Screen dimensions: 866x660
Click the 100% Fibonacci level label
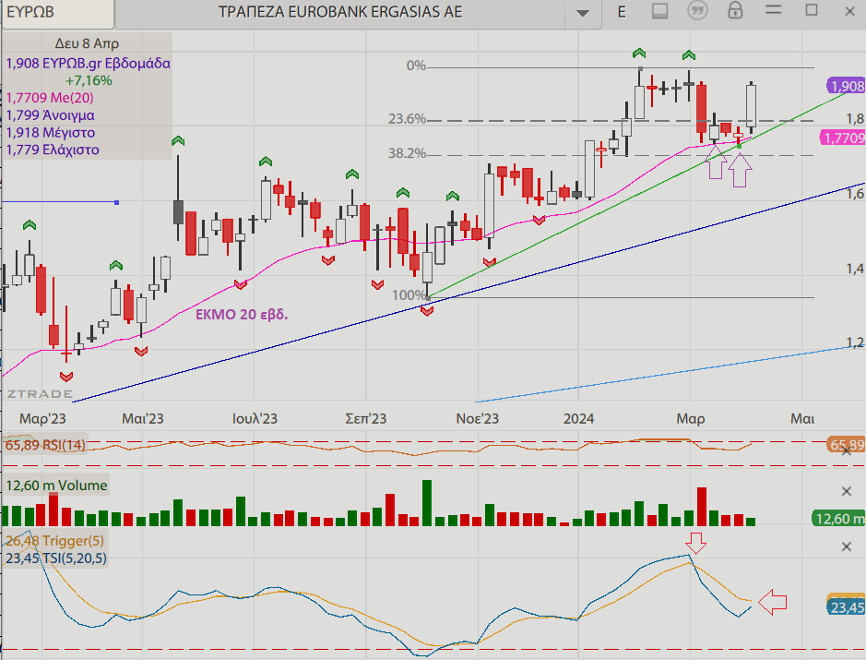pos(409,295)
